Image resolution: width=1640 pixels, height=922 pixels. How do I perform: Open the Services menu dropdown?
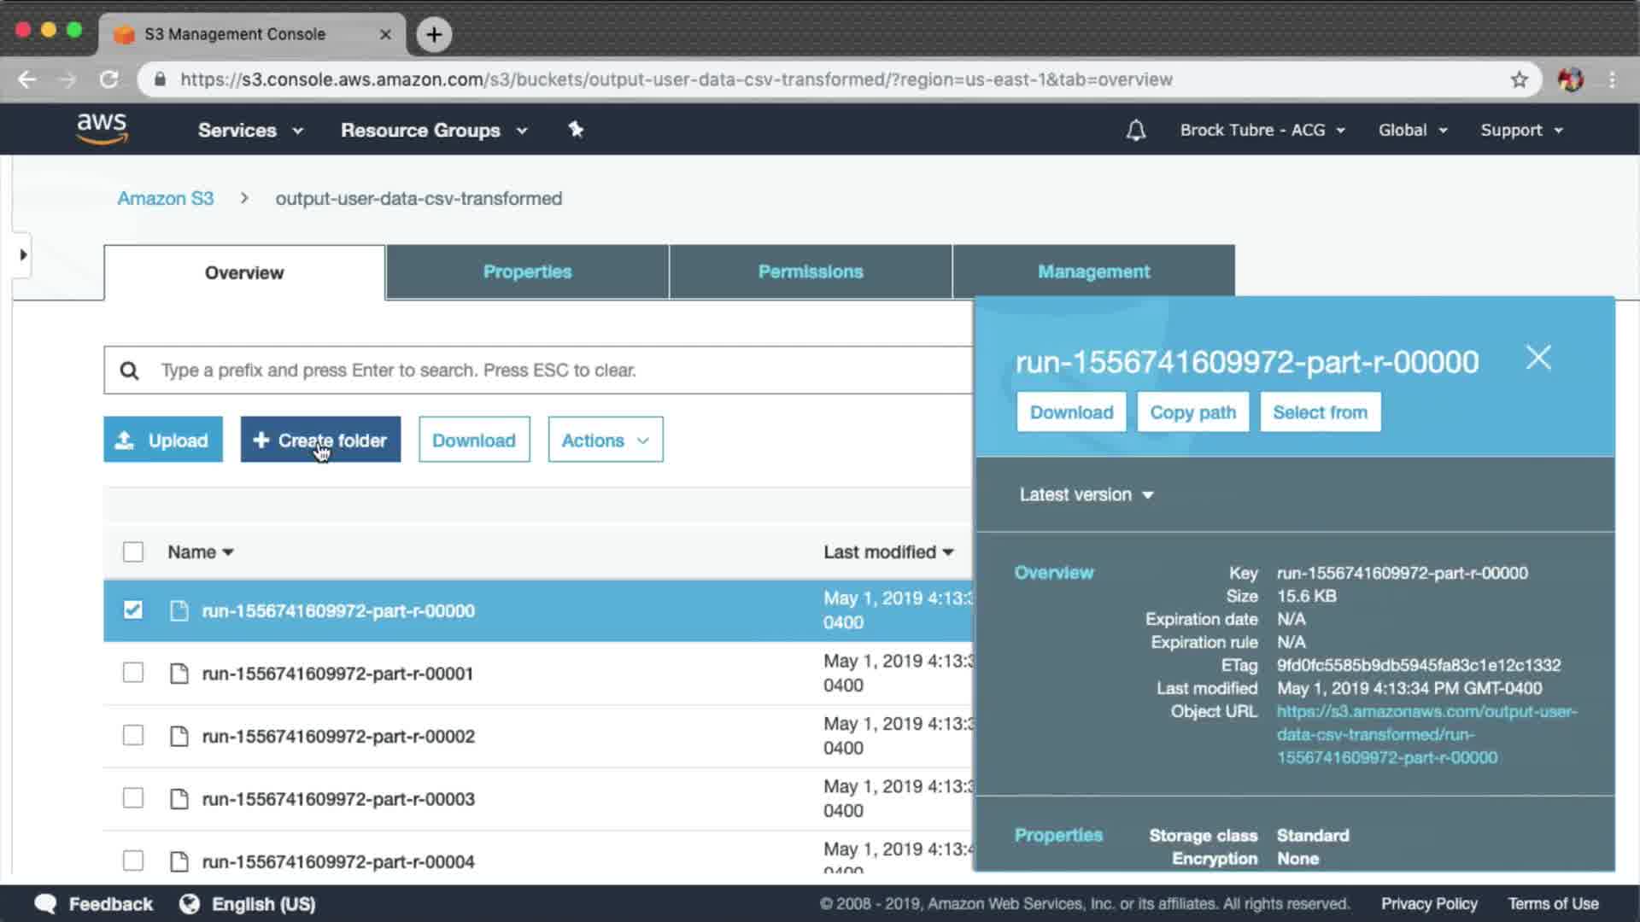click(x=249, y=131)
